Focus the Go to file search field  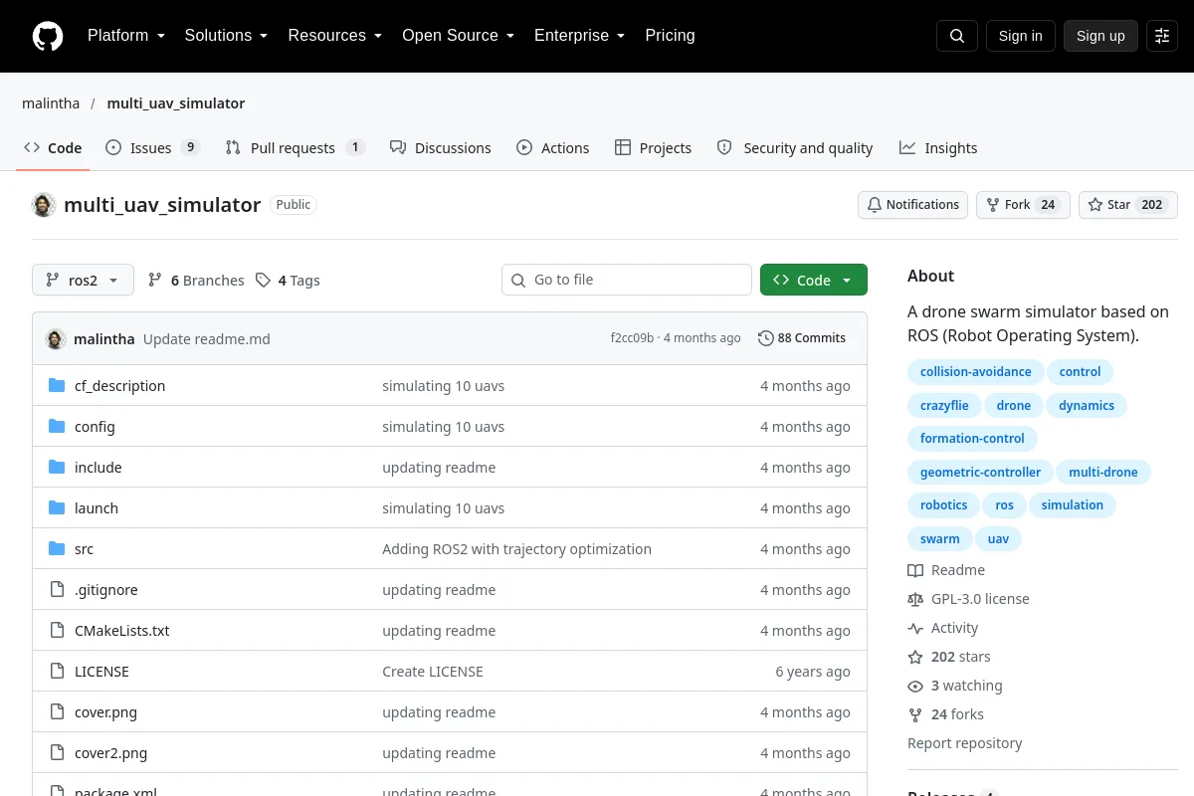[x=627, y=281]
